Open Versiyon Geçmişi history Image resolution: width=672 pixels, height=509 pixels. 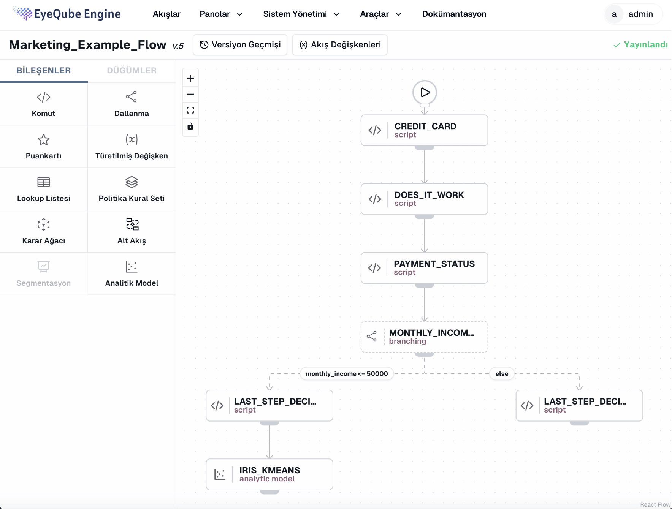pyautogui.click(x=240, y=45)
